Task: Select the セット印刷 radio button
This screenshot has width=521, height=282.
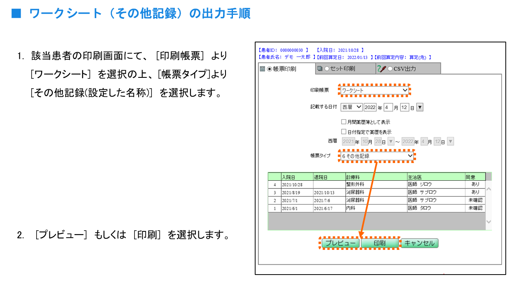Action: (x=327, y=69)
